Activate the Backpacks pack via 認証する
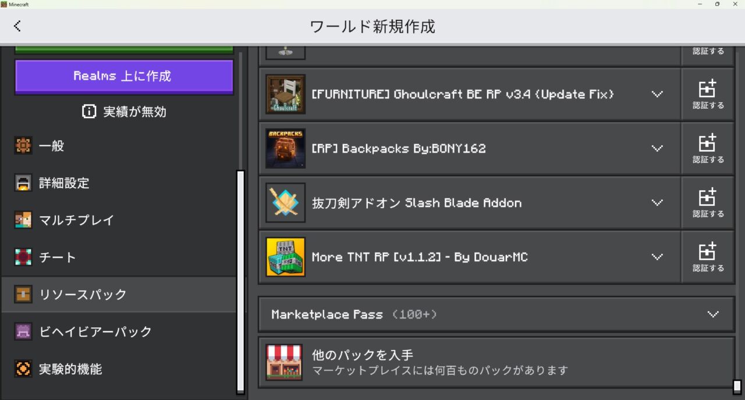This screenshot has height=400, width=745. 708,148
